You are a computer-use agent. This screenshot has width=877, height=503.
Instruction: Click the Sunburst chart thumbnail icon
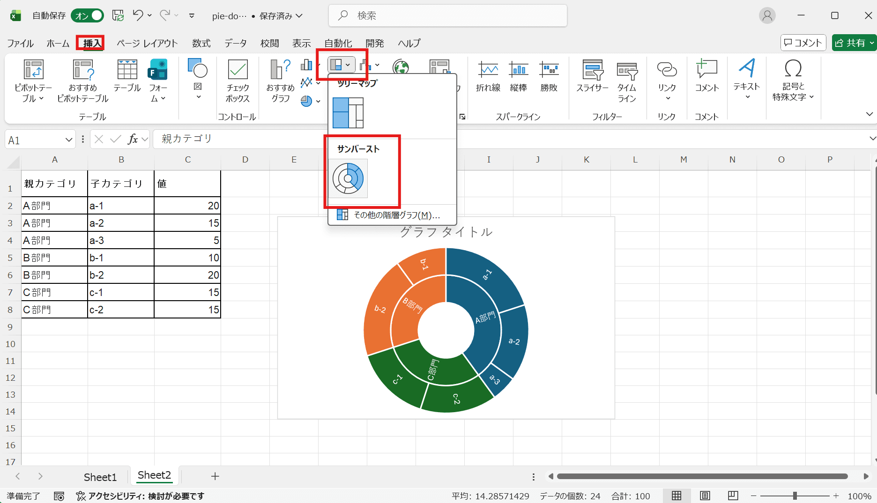[x=348, y=178]
